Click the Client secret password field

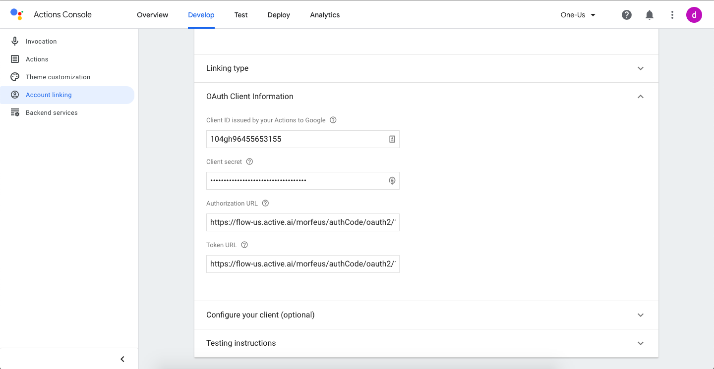coord(303,181)
